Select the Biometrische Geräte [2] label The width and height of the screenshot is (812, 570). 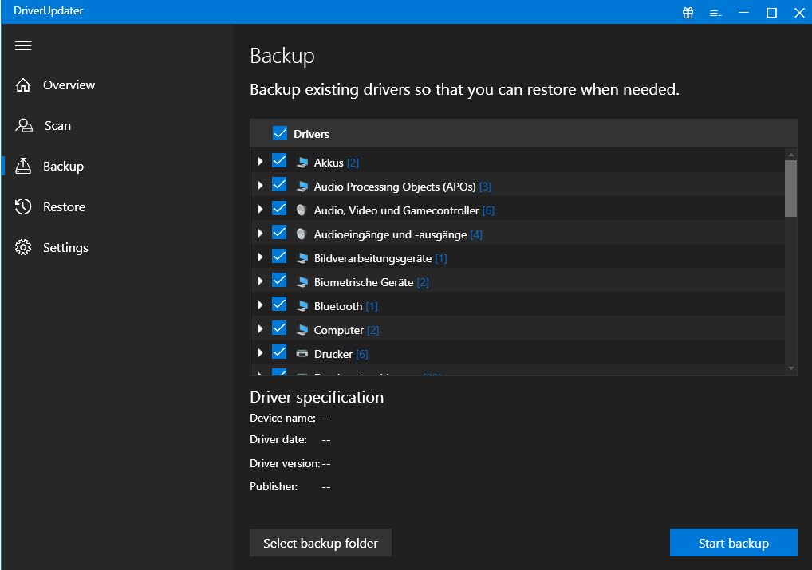point(372,282)
